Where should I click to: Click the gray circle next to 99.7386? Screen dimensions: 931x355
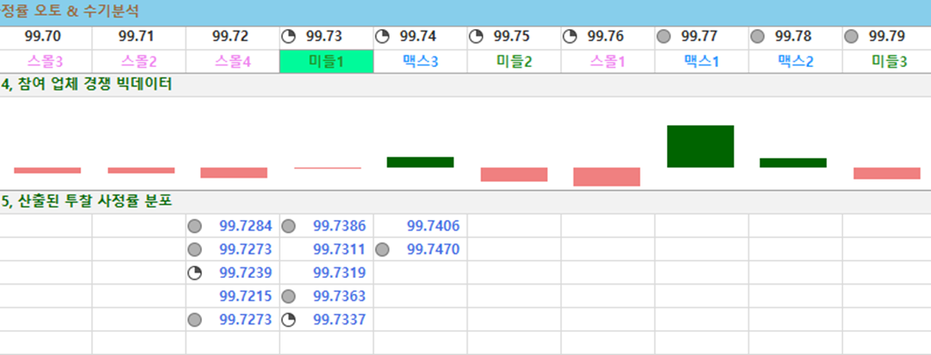click(288, 226)
